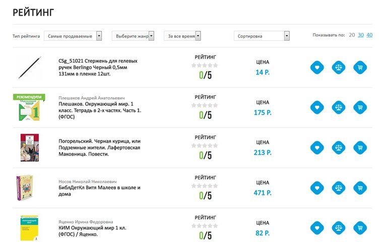Click cart icon for Витя Малеев book

click(x=360, y=188)
